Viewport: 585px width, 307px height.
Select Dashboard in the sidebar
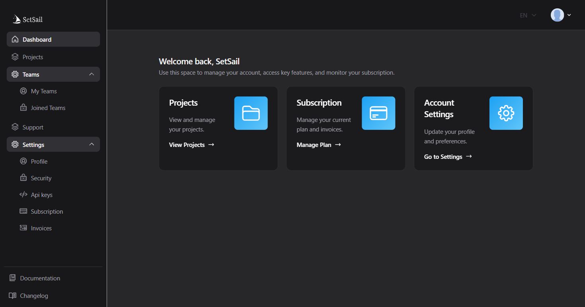coord(37,39)
